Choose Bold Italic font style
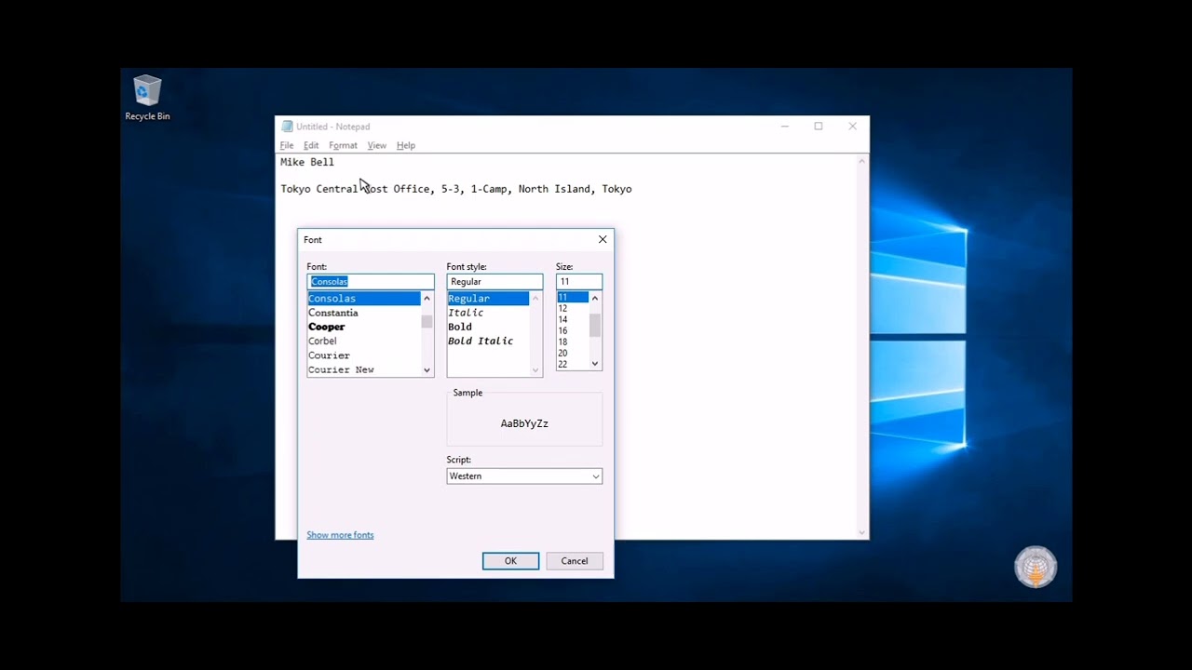The width and height of the screenshot is (1192, 670). click(488, 341)
